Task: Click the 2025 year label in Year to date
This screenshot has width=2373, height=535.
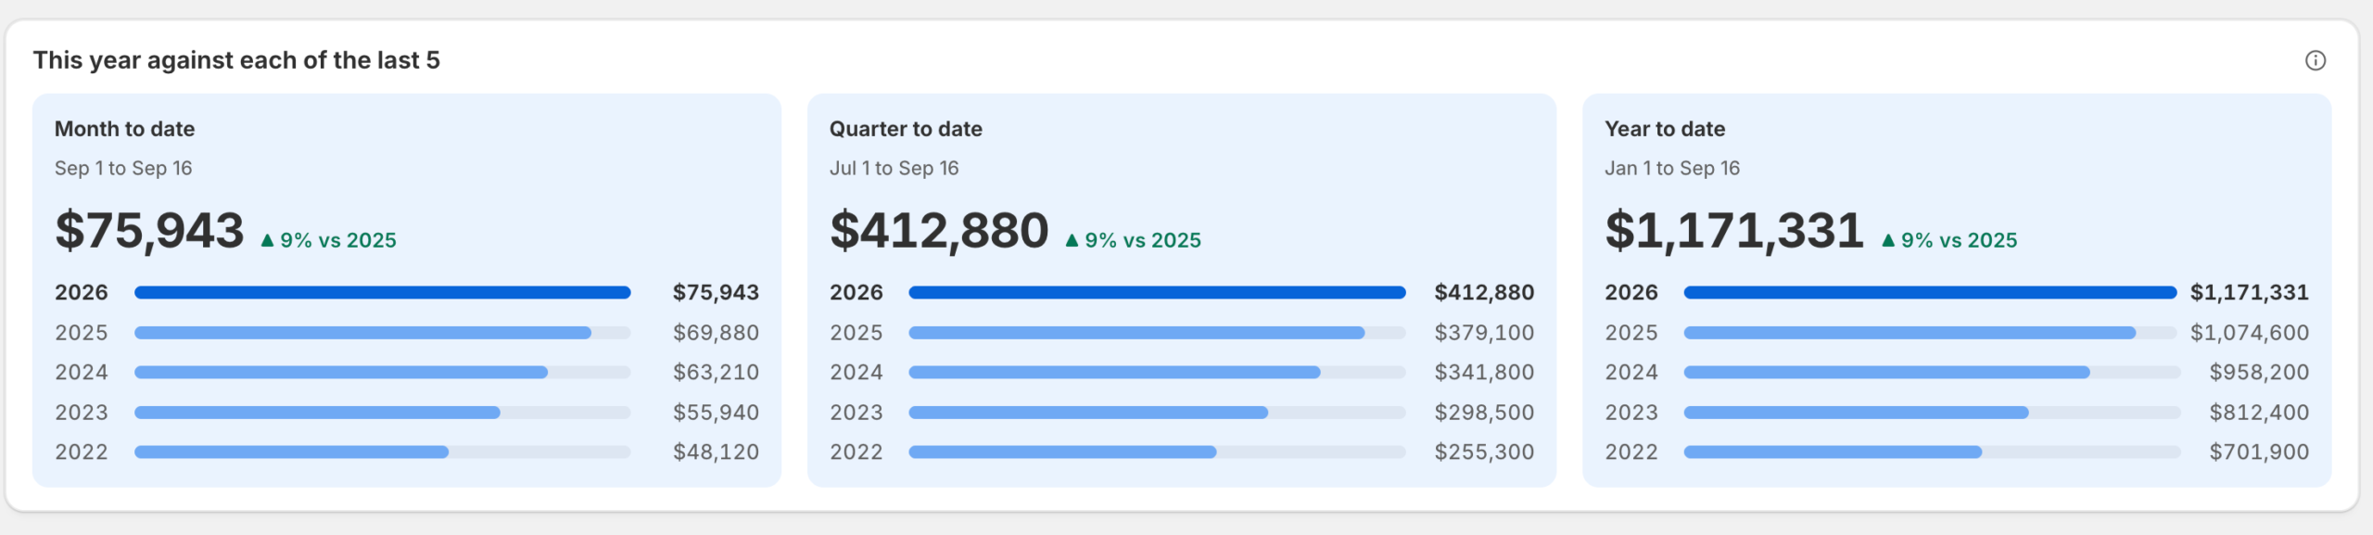Action: (1631, 332)
